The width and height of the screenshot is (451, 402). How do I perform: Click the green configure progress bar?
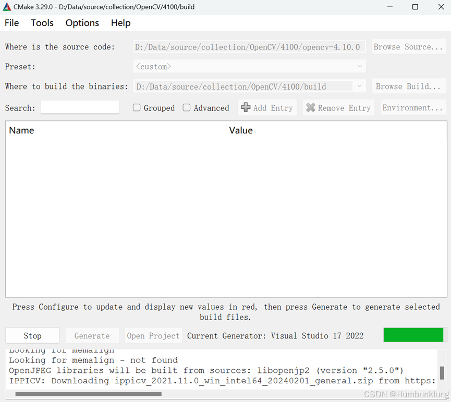pyautogui.click(x=415, y=335)
